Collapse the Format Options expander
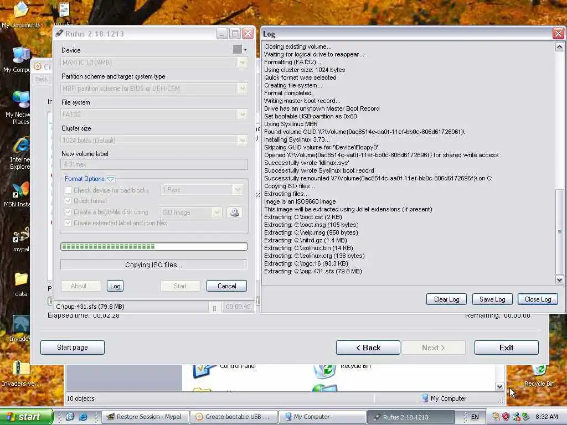This screenshot has width=567, height=425. pyautogui.click(x=110, y=179)
